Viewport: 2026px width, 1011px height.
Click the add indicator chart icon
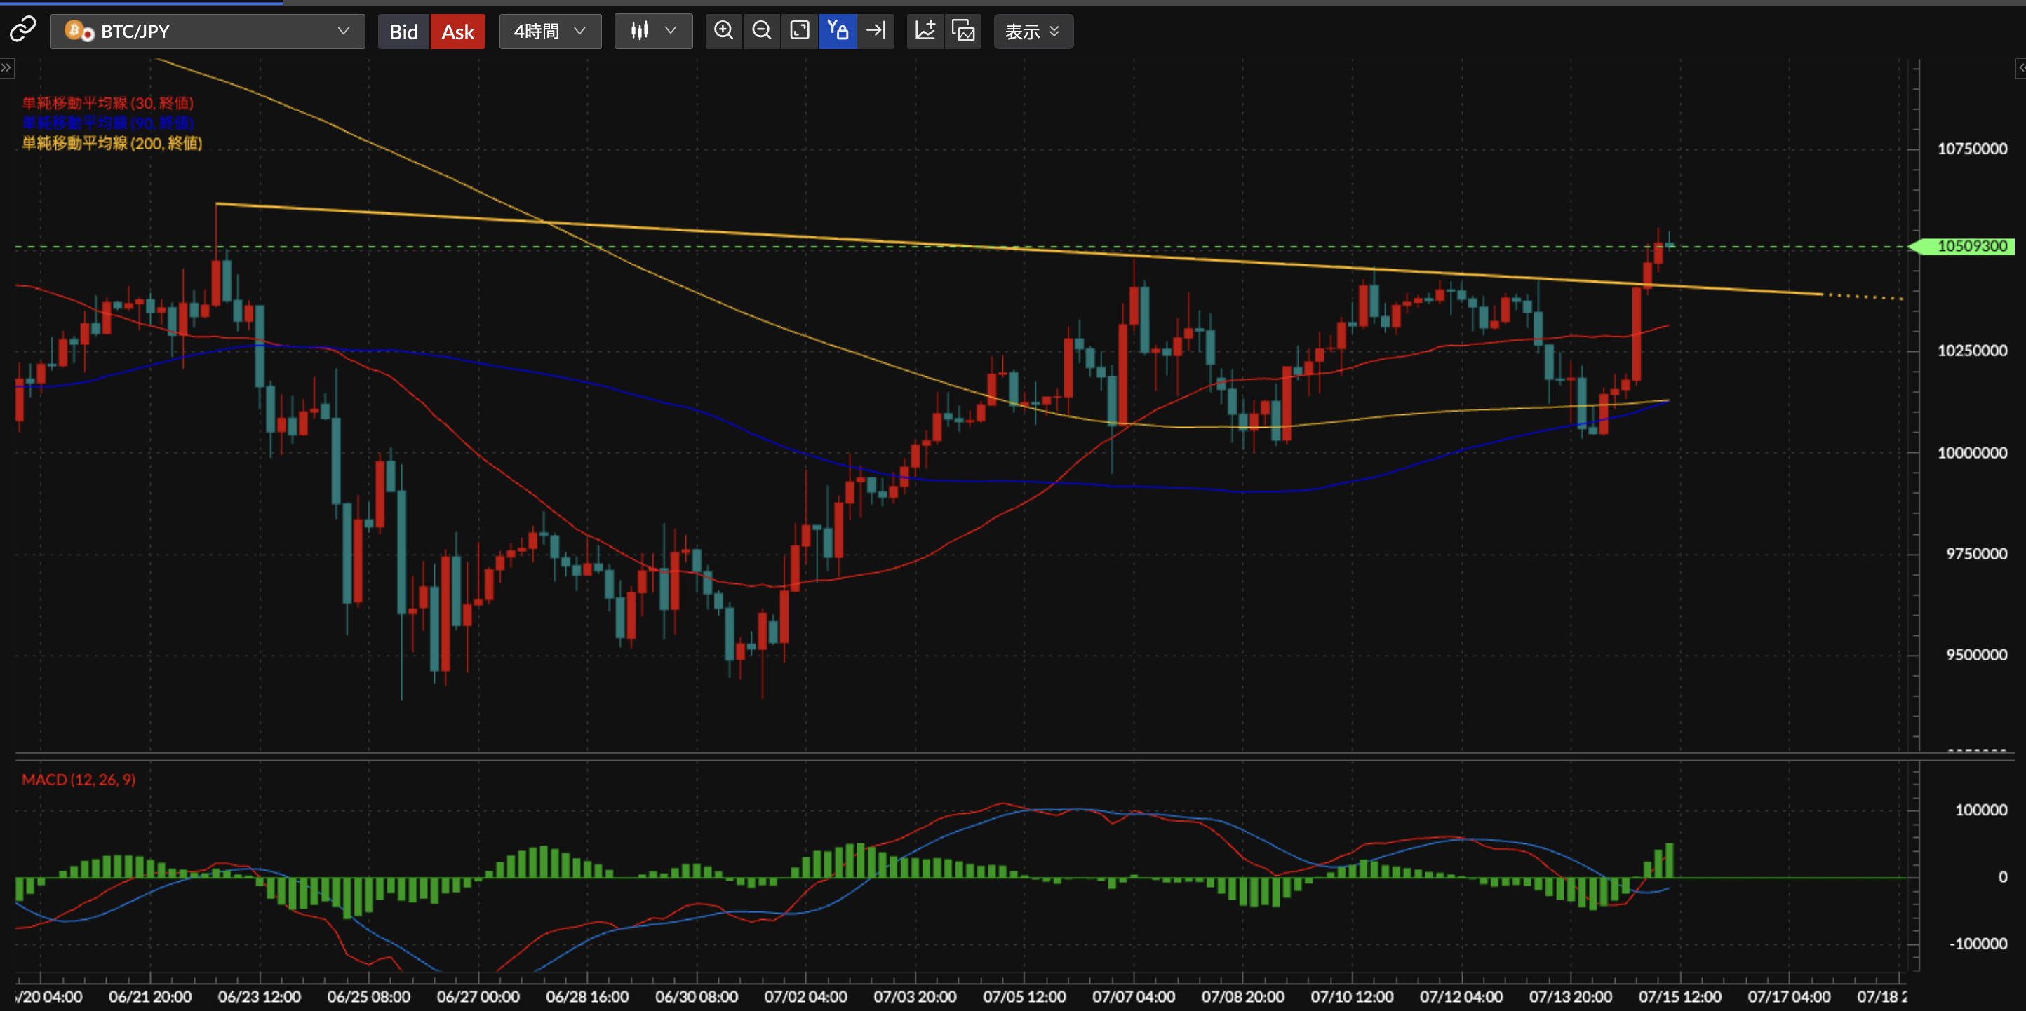click(x=925, y=32)
